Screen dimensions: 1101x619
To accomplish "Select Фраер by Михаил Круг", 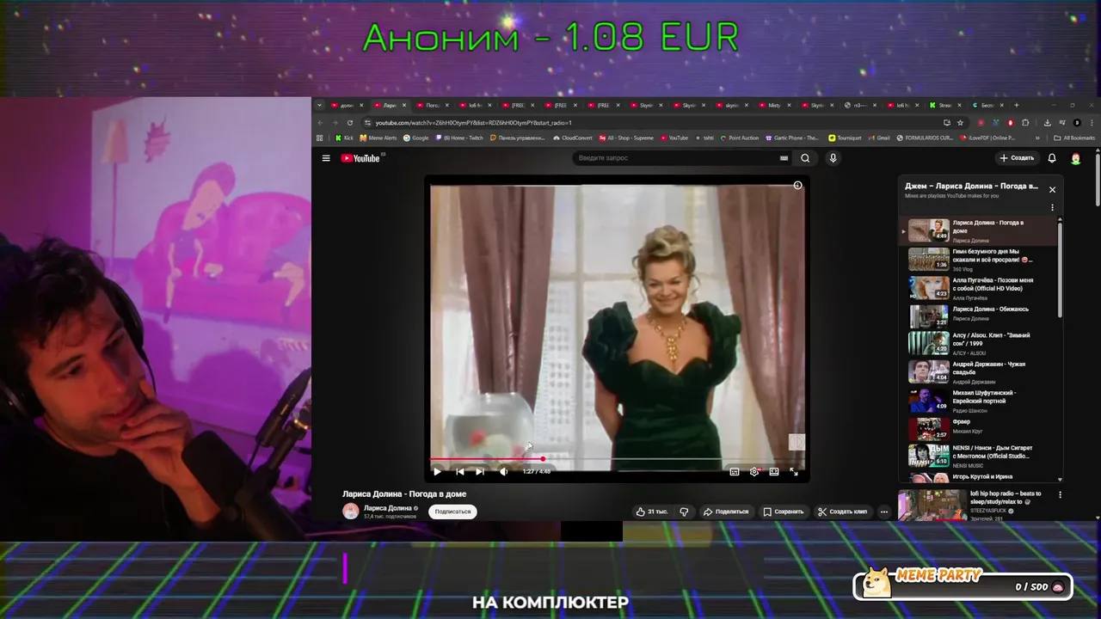I will tap(979, 428).
